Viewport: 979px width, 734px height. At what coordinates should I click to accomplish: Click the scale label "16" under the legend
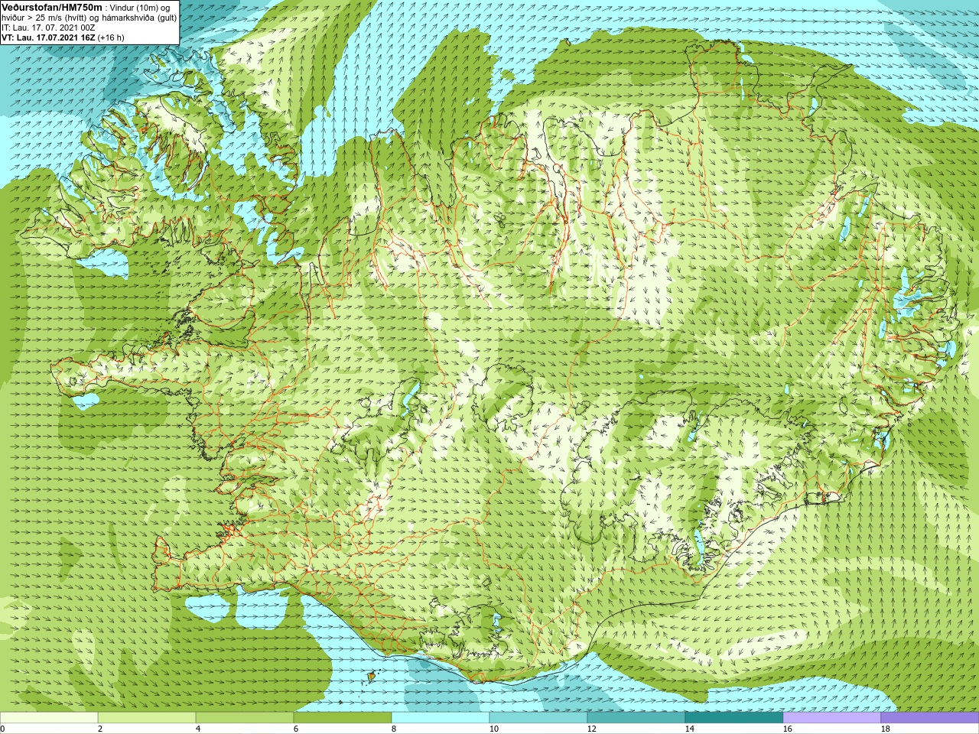click(x=787, y=729)
